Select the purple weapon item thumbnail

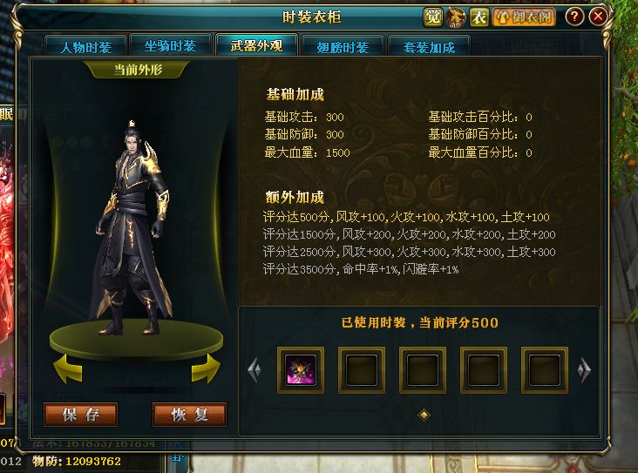pos(301,369)
